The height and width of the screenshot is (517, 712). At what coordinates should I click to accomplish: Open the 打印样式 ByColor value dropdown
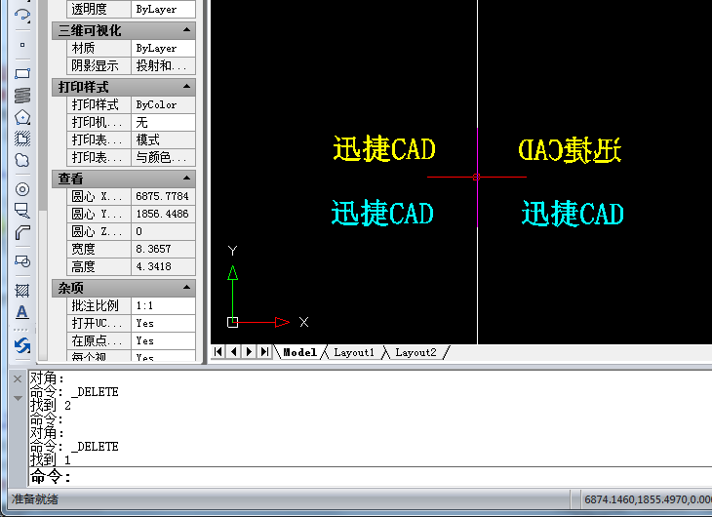tap(163, 105)
